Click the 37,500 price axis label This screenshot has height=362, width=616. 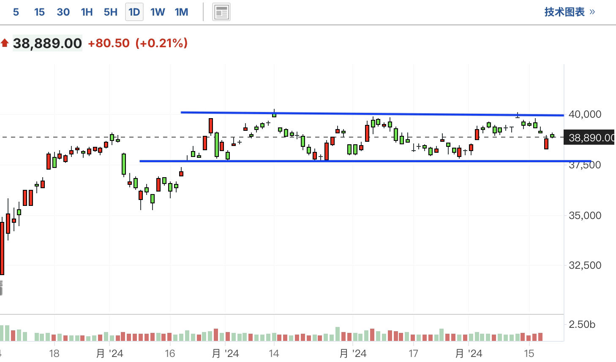[585, 165]
